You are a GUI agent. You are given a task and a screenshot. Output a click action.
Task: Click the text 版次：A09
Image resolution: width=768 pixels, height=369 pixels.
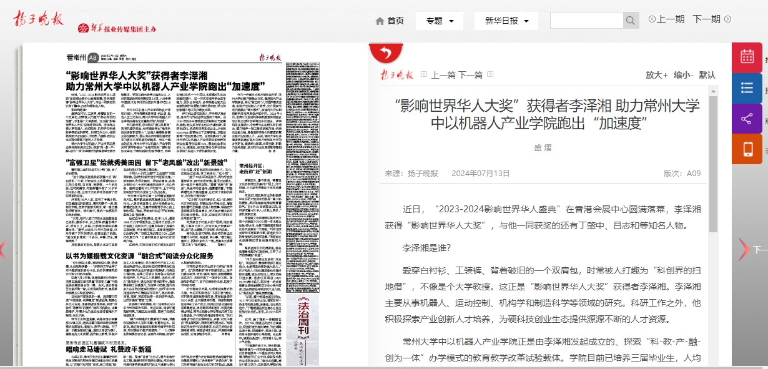pyautogui.click(x=682, y=173)
